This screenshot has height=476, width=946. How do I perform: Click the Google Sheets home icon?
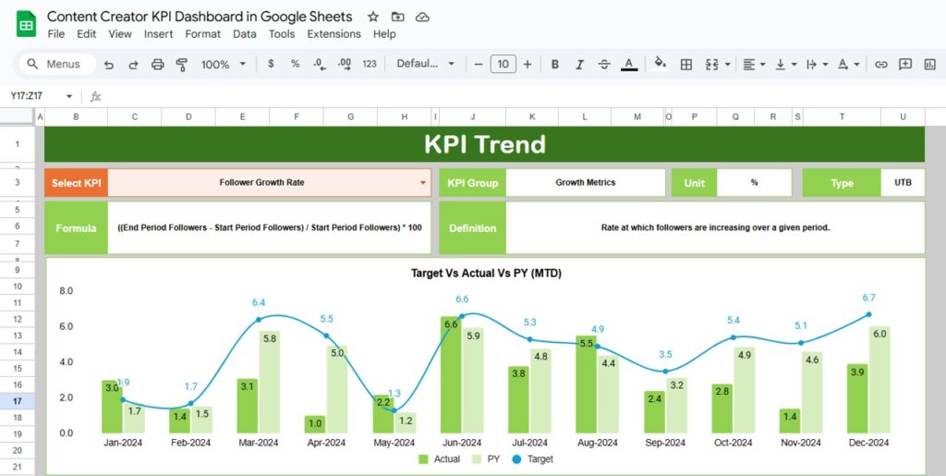click(26, 24)
